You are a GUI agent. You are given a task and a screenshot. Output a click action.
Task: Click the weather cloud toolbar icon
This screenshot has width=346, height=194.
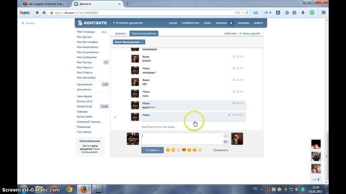(267, 12)
